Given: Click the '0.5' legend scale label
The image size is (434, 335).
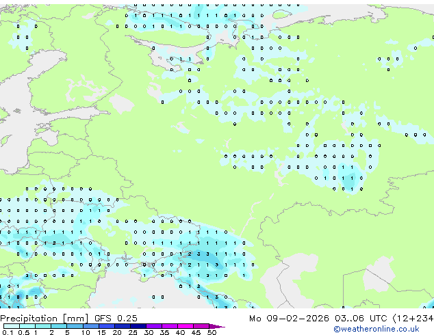Looking at the screenshot, I should pyautogui.click(x=24, y=332).
